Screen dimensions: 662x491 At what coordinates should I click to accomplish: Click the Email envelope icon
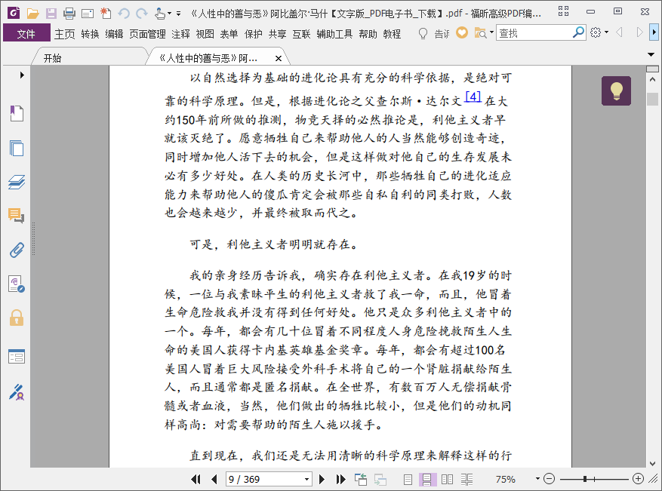[x=88, y=14]
